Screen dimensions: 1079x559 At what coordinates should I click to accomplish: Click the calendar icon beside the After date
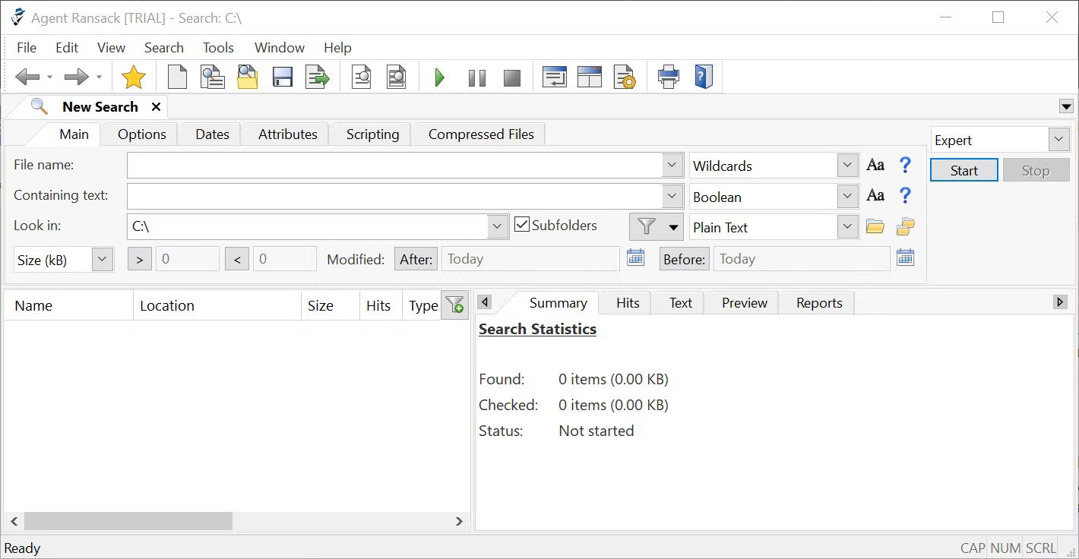point(636,258)
